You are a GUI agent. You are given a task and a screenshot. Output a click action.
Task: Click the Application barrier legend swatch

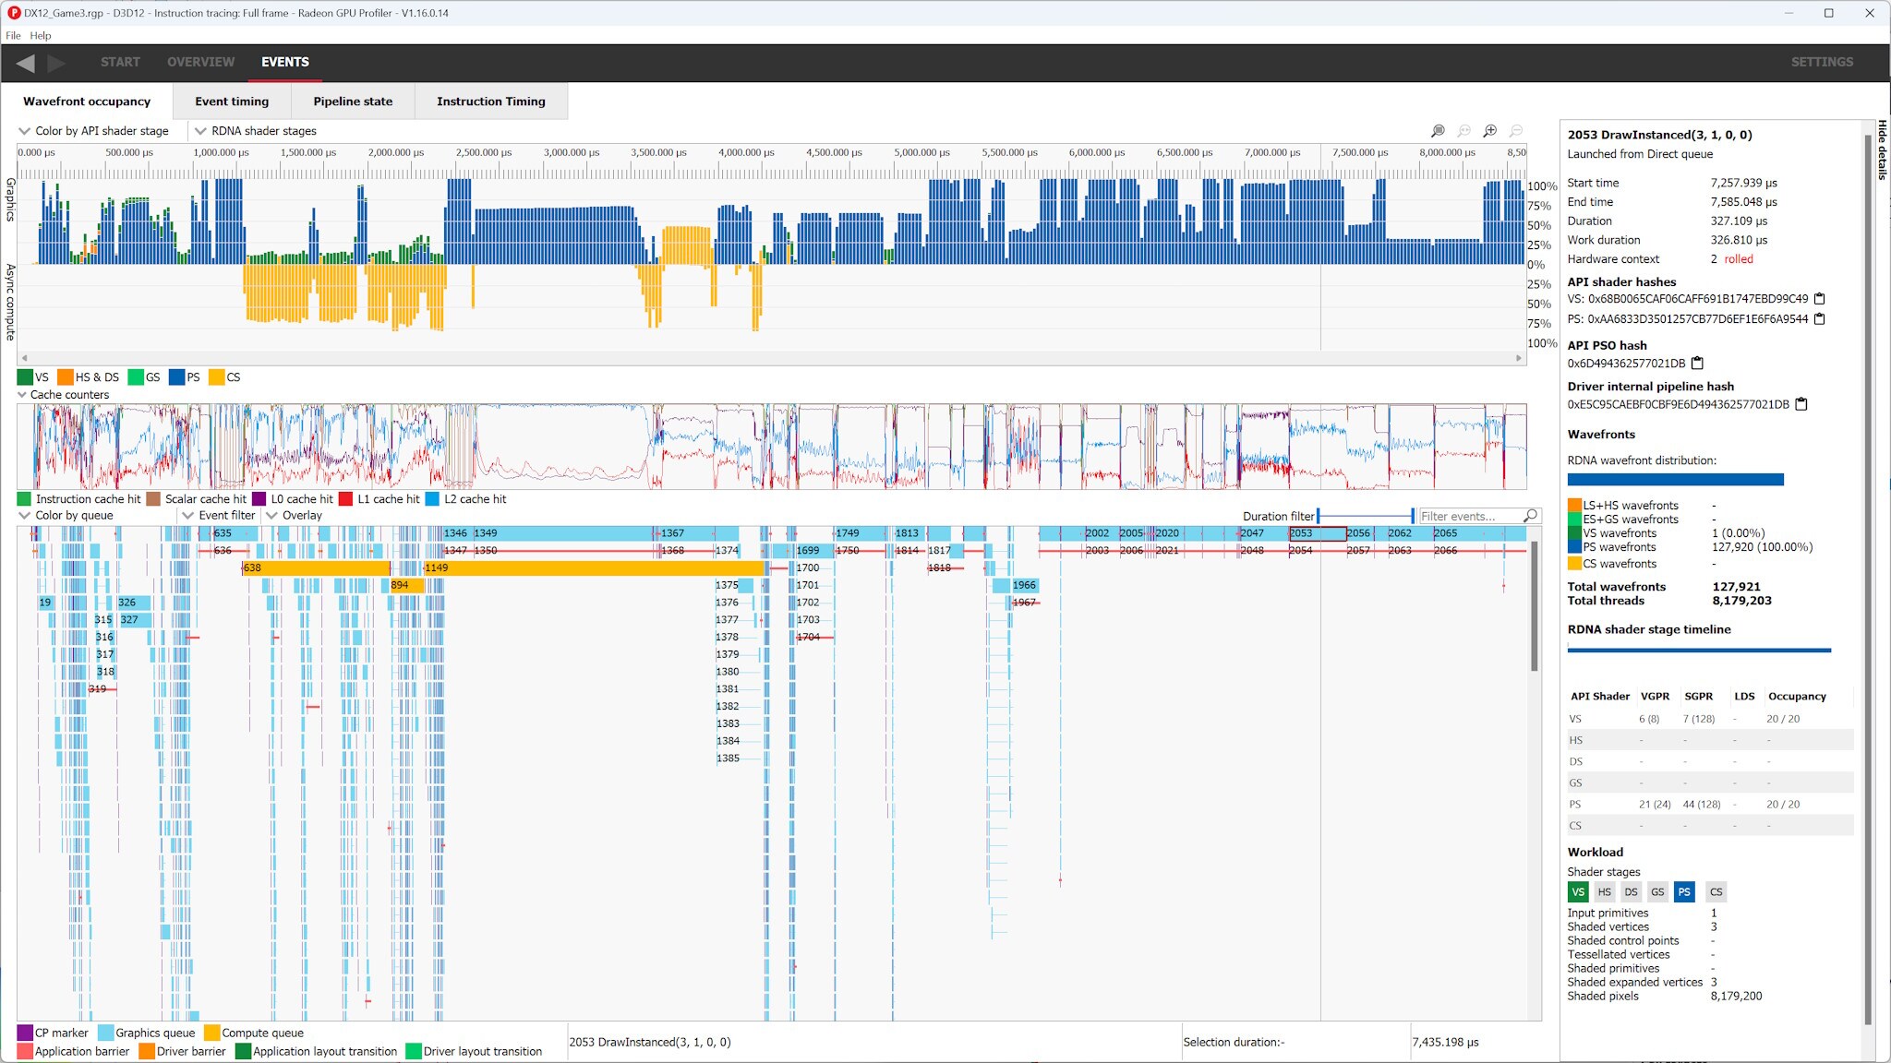coord(25,1051)
